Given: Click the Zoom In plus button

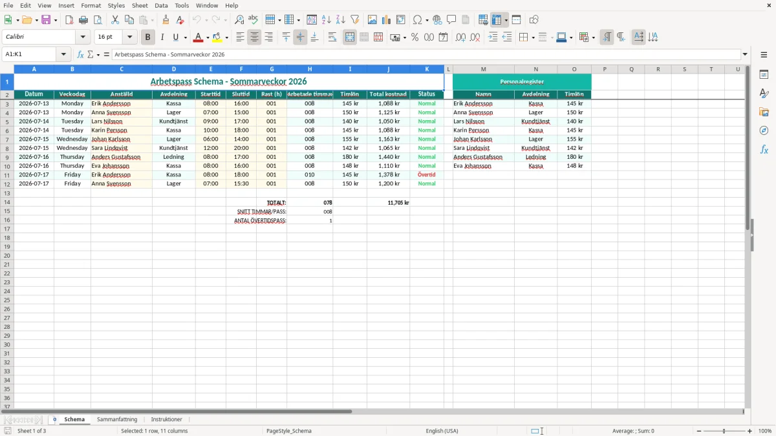Looking at the screenshot, I should point(750,431).
